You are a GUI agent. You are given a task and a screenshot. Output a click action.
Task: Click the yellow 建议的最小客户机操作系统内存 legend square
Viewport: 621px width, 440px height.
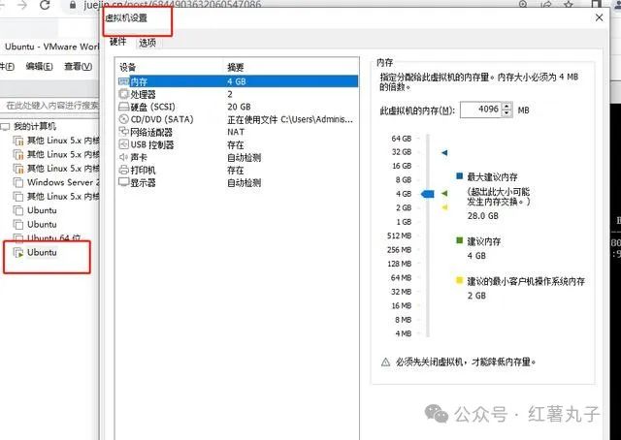[x=459, y=280]
